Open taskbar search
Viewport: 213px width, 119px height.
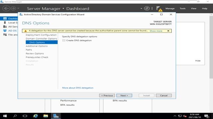pyautogui.click(x=15, y=116)
